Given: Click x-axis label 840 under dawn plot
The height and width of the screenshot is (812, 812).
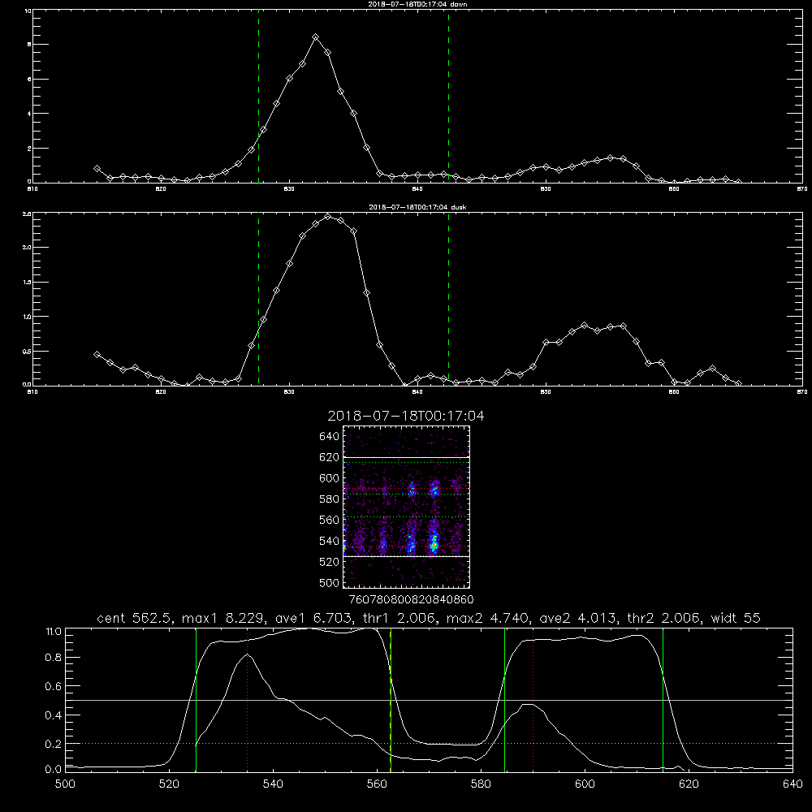Looking at the screenshot, I should pos(417,189).
